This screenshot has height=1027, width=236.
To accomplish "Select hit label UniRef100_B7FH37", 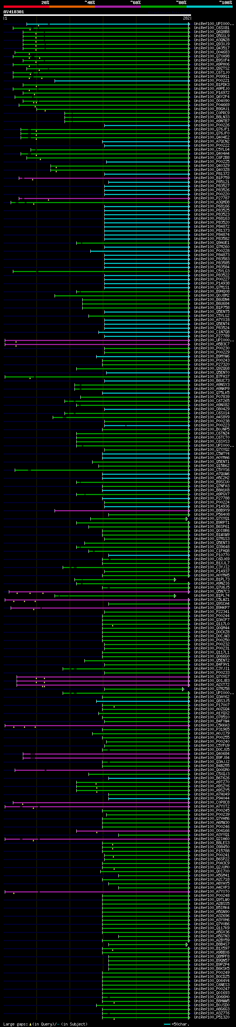I will [212, 376].
